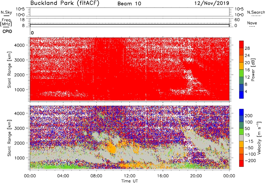This screenshot has height=183, width=265.
Task: Click the 12:00 time tick label
Action: tap(130, 176)
